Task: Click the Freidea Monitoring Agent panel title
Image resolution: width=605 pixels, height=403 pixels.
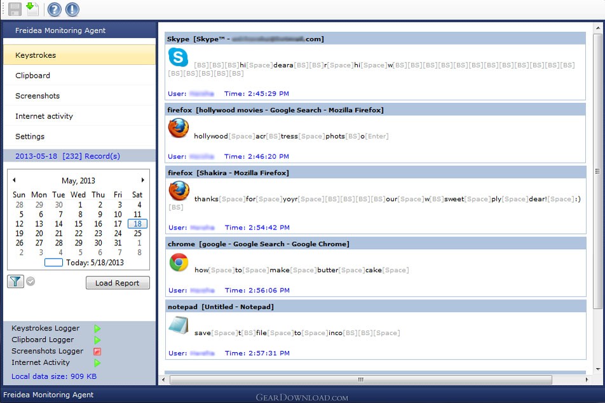Action: click(60, 31)
